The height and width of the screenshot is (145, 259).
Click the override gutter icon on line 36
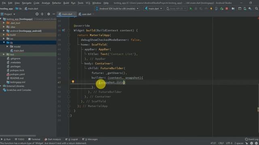(64, 31)
